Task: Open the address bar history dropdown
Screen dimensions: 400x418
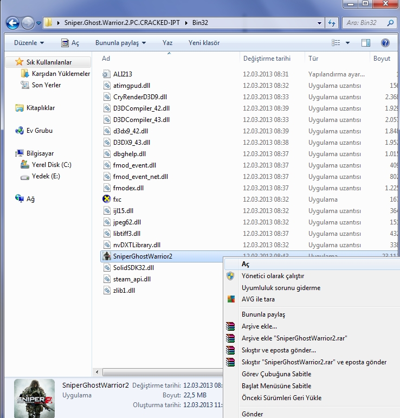Action: point(319,23)
